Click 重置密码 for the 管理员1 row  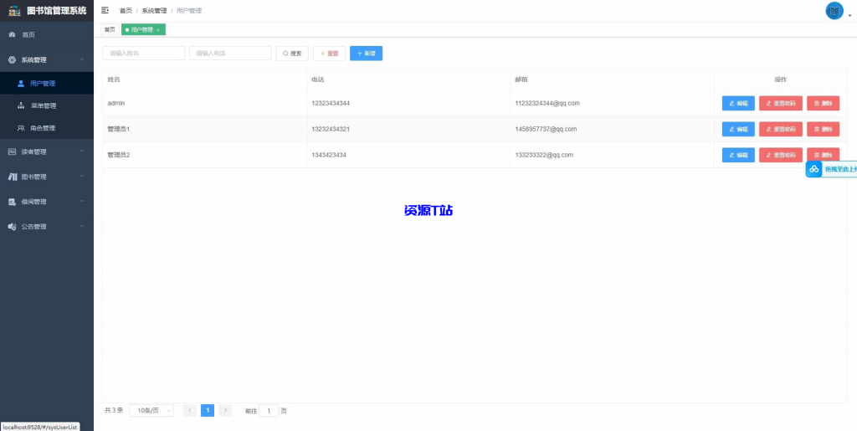coord(781,129)
